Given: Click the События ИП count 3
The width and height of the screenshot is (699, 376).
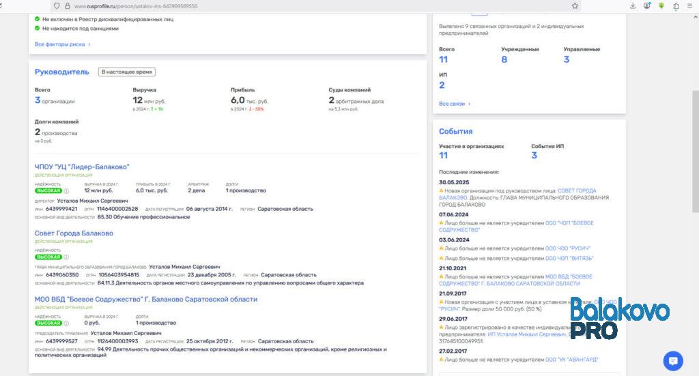Looking at the screenshot, I should point(534,156).
